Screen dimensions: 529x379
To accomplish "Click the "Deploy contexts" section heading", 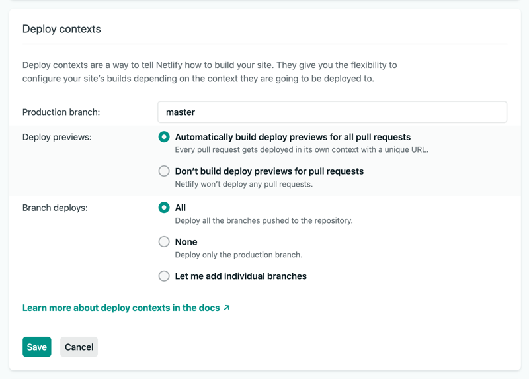I will pyautogui.click(x=61, y=29).
